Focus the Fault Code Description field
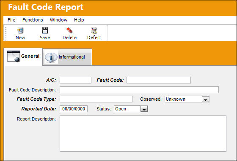 [x=139, y=90]
